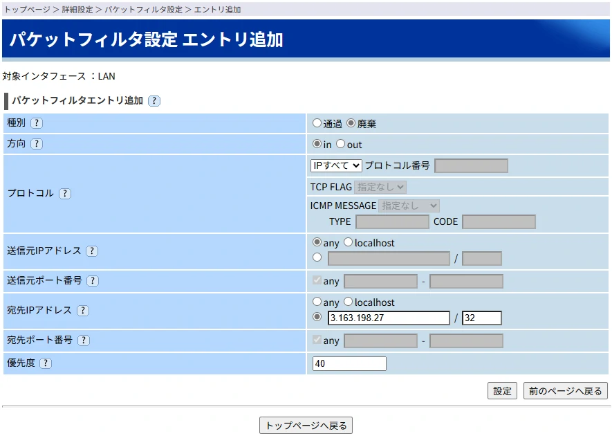Show help for 宛先IPアドレス

(x=83, y=311)
